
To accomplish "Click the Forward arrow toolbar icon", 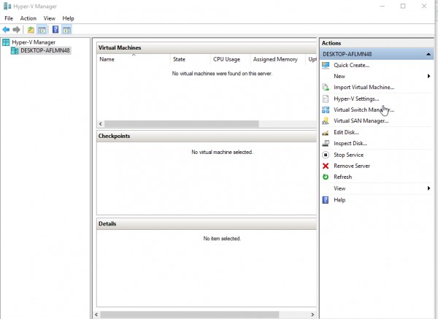I will (x=17, y=29).
